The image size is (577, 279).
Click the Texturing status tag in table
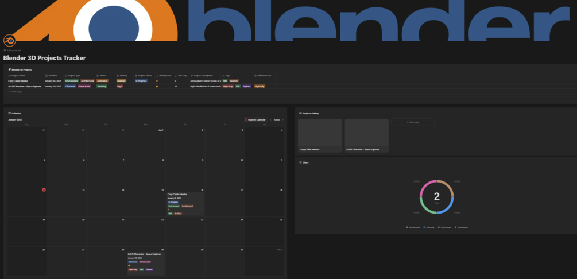[102, 86]
